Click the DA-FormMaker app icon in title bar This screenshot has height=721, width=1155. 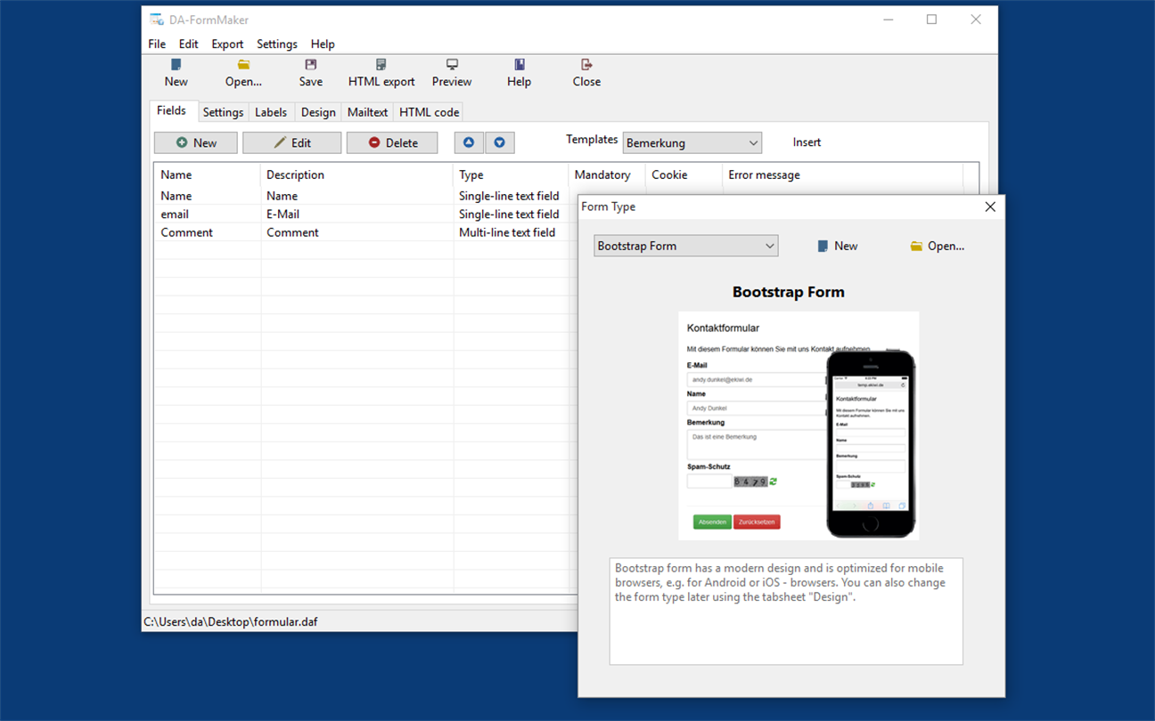click(x=157, y=20)
